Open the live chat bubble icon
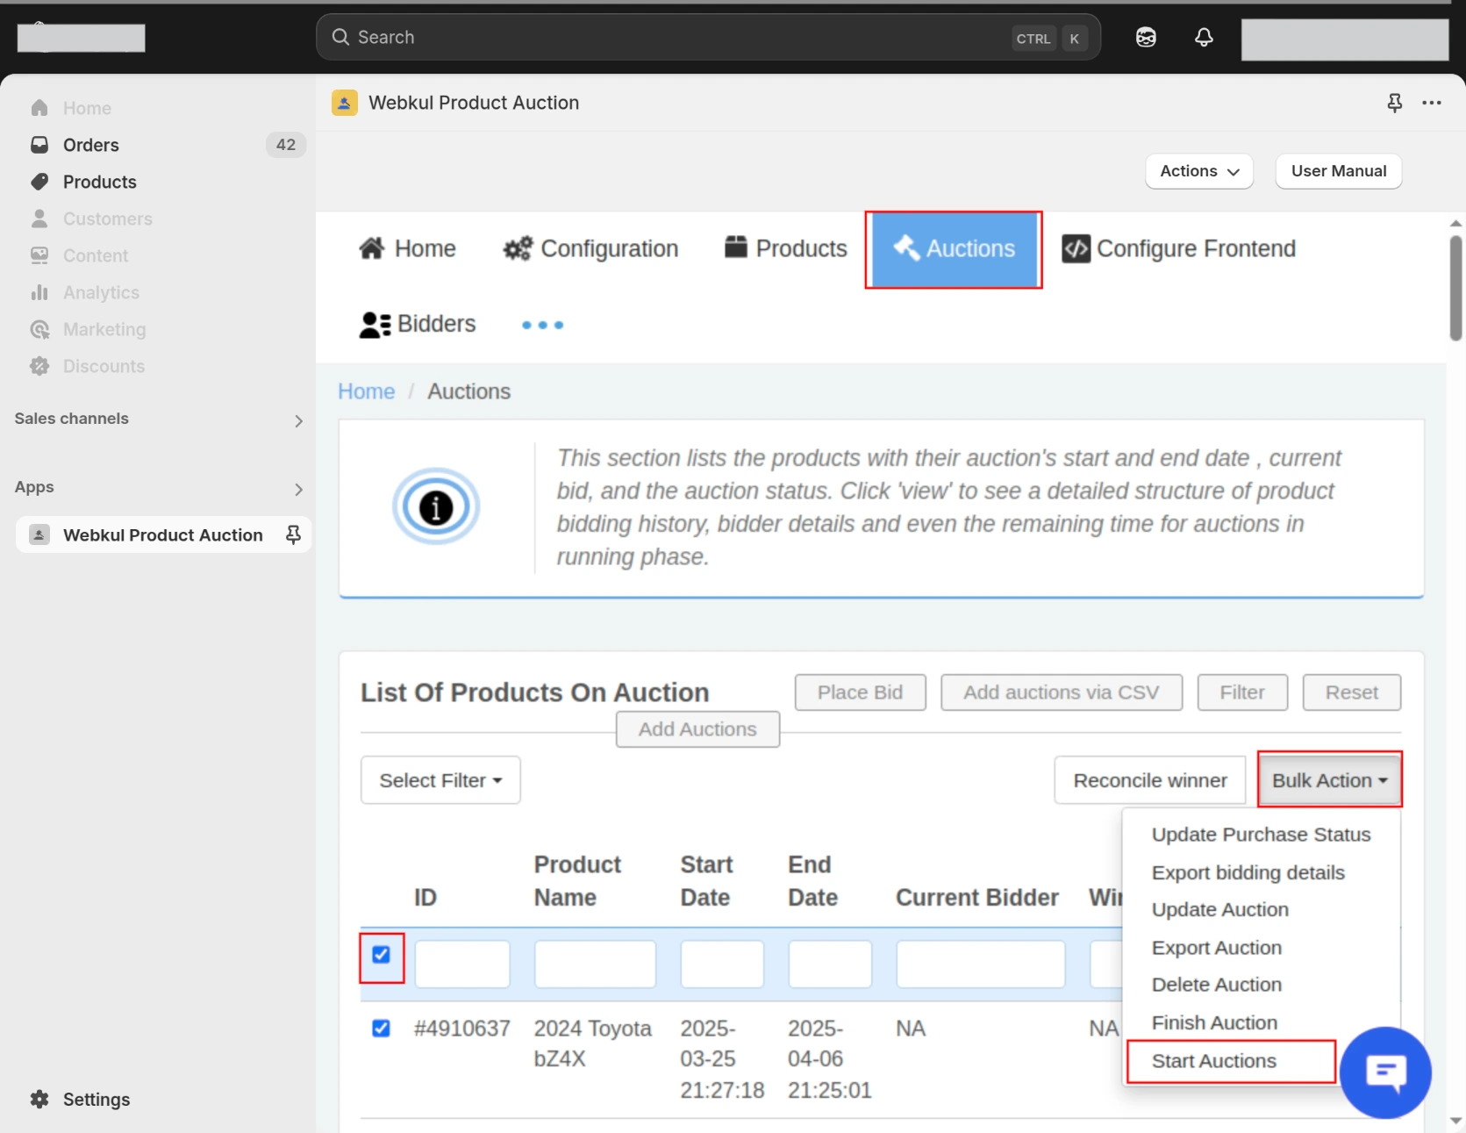 (x=1385, y=1072)
